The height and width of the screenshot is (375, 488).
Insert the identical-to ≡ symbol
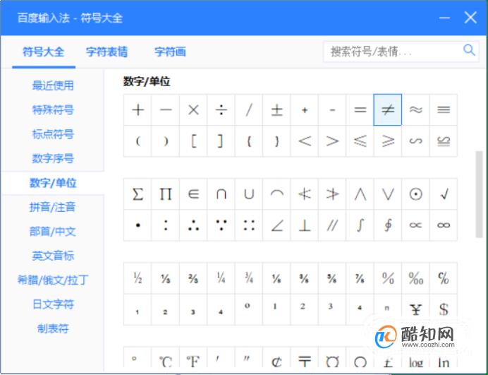point(444,109)
